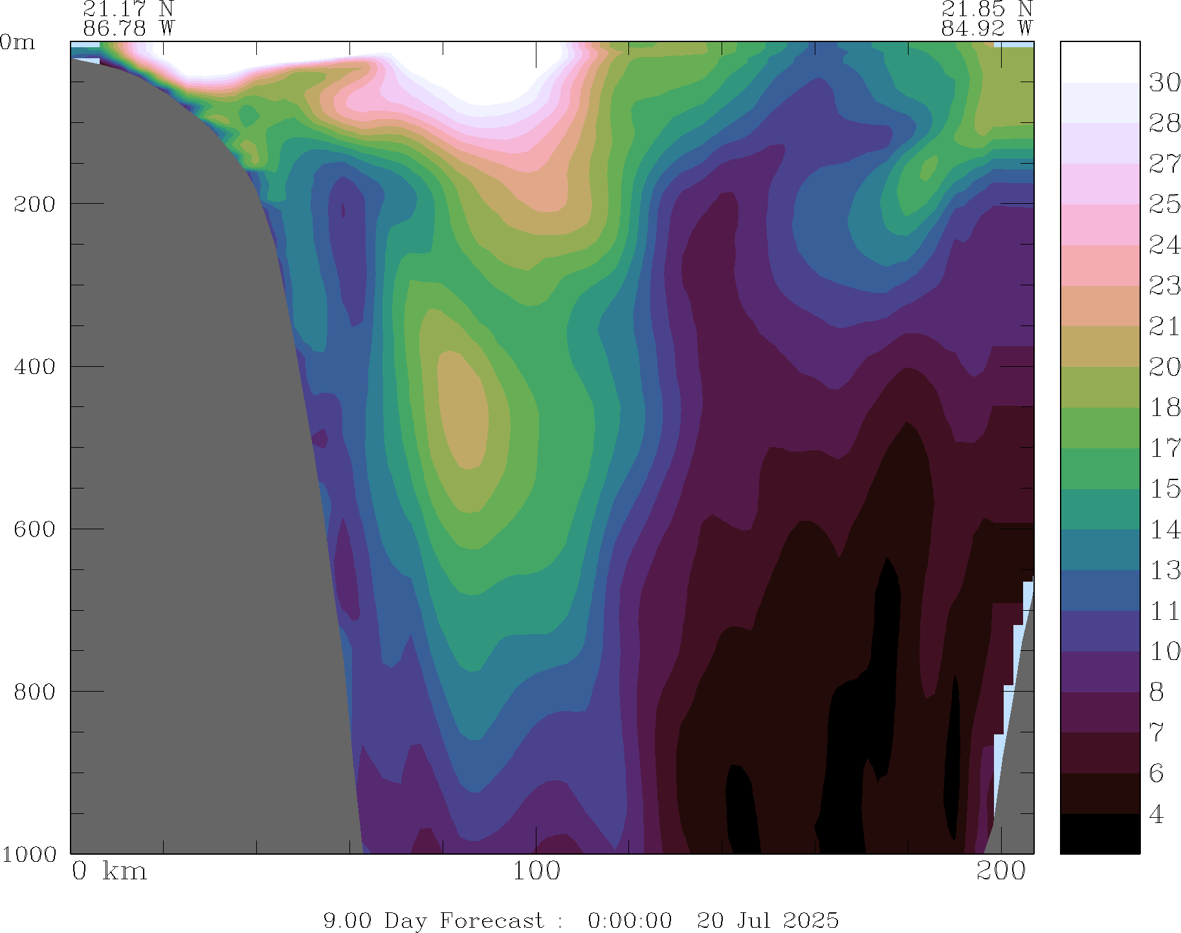1181x933 pixels.
Task: Select the color band between 20 and 21
Action: point(1099,347)
